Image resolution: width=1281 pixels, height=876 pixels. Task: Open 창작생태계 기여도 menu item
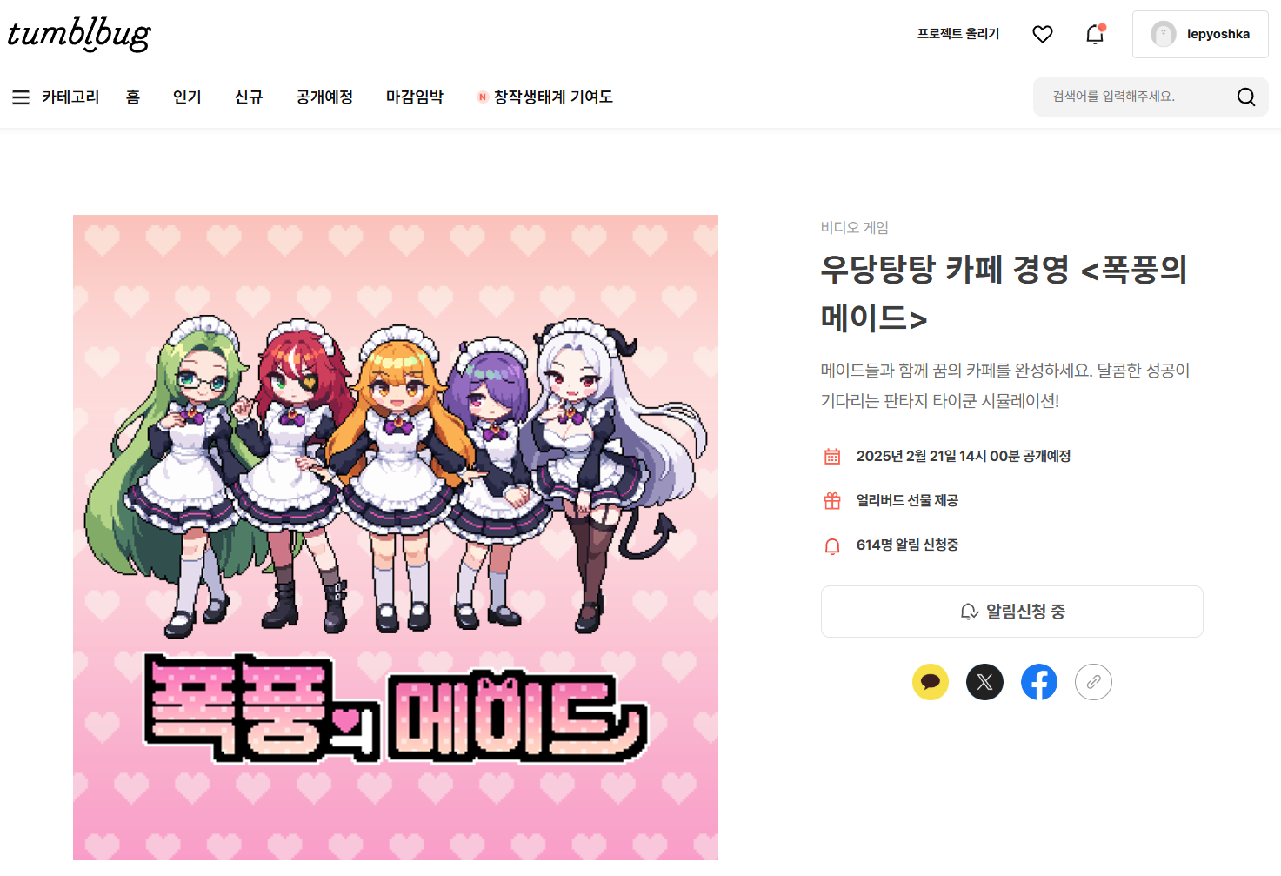[x=545, y=97]
